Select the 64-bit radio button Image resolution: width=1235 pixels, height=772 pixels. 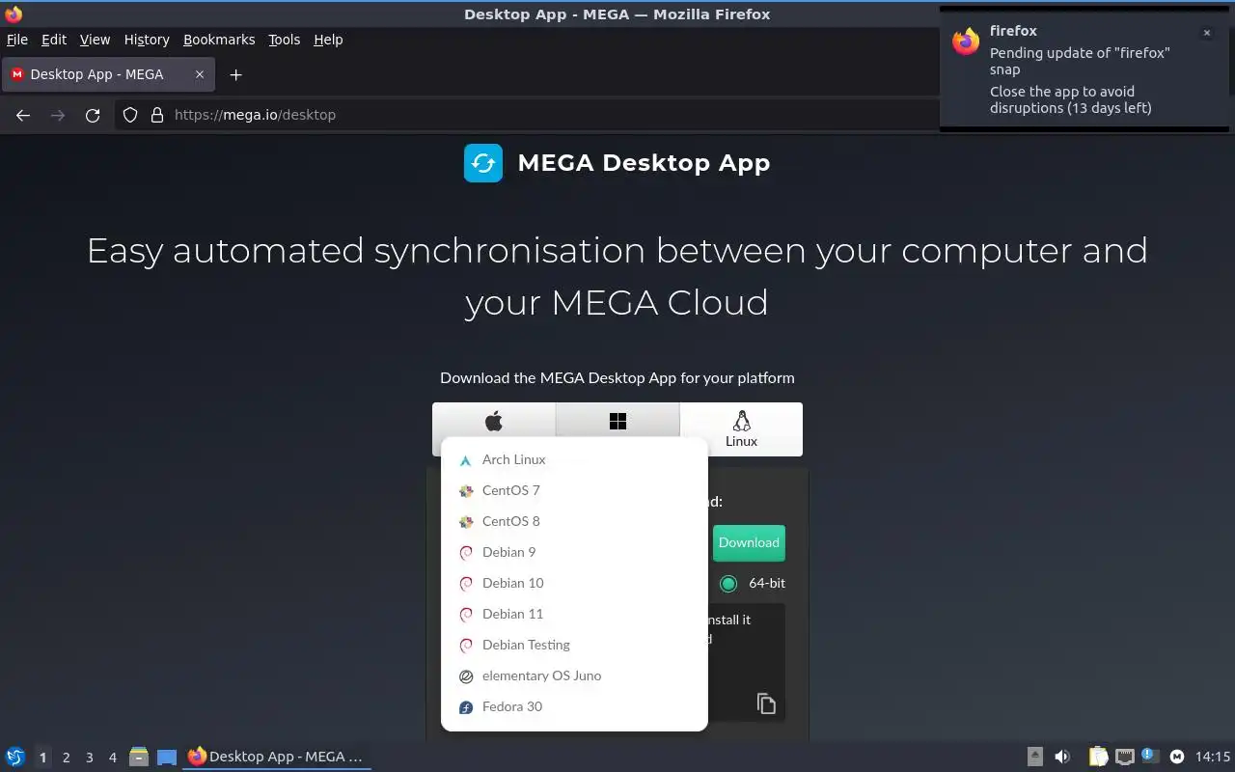(728, 583)
